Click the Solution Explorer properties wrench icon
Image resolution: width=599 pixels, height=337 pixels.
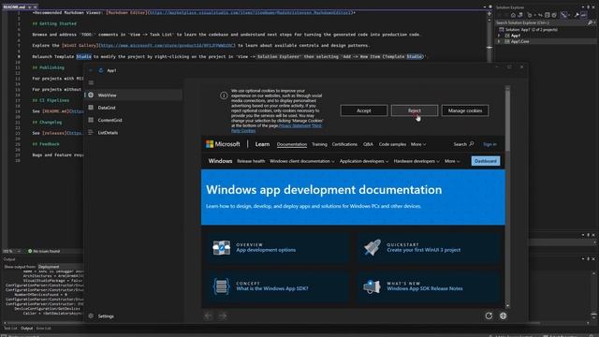[x=577, y=15]
